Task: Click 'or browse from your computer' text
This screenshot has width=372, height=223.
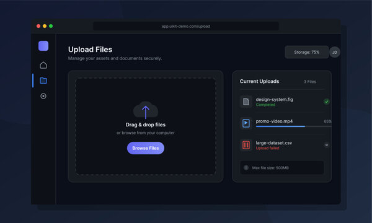Action: coord(146,133)
